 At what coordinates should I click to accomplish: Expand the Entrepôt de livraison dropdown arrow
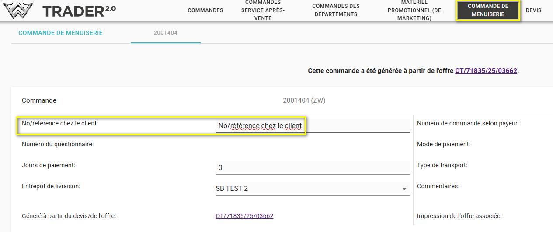point(404,189)
